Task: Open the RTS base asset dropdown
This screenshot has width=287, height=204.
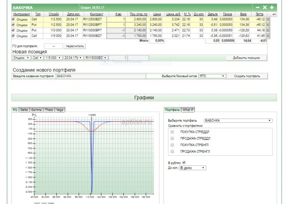Action: coord(212,76)
